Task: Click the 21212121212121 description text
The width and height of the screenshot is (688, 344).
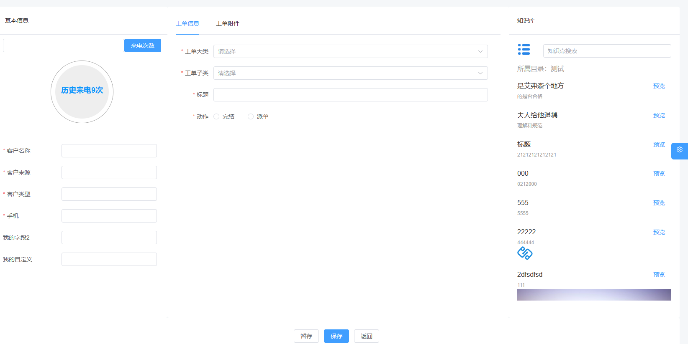Action: pos(537,155)
